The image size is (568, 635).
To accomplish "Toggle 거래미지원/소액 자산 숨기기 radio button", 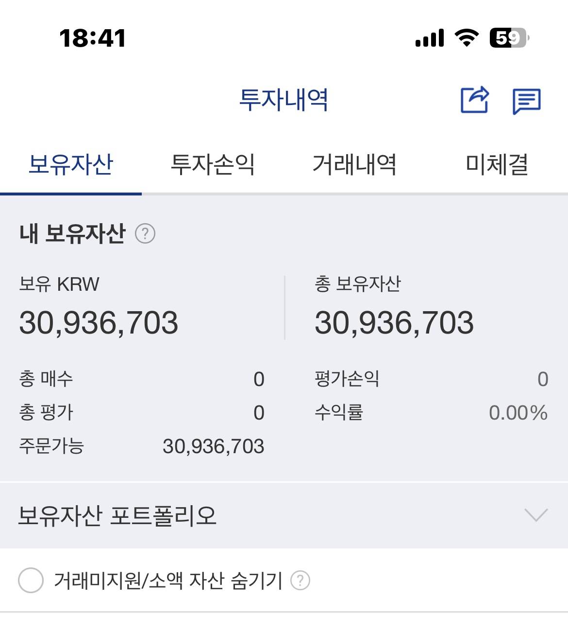I will coord(31,580).
